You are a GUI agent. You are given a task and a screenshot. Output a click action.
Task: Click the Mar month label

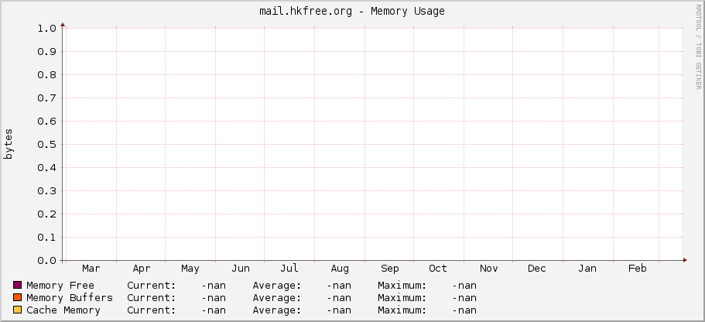[91, 269]
